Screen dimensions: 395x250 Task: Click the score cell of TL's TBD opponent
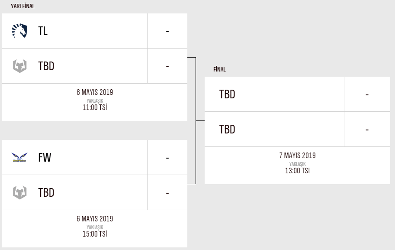click(x=167, y=66)
